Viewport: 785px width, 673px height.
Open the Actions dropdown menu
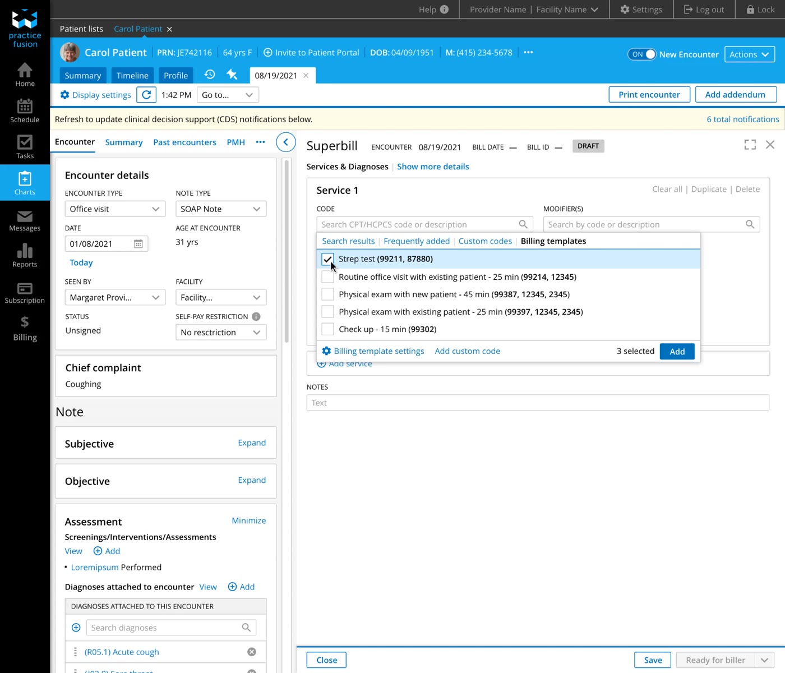click(x=750, y=54)
